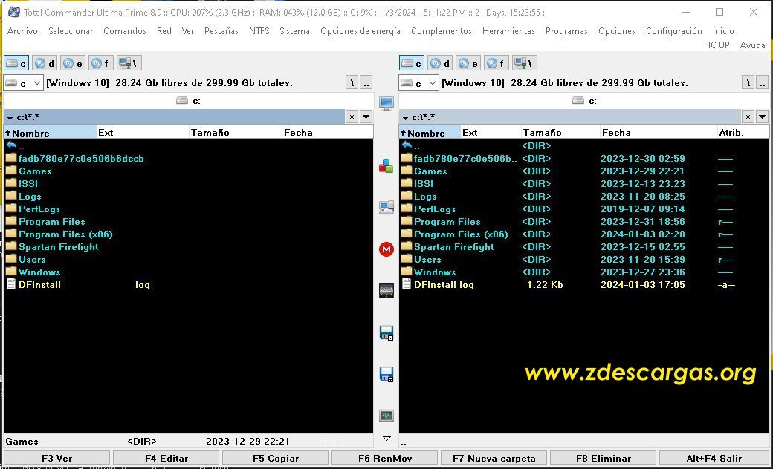The height and width of the screenshot is (469, 773).
Task: Select drive c button in left panel
Action: [16, 63]
